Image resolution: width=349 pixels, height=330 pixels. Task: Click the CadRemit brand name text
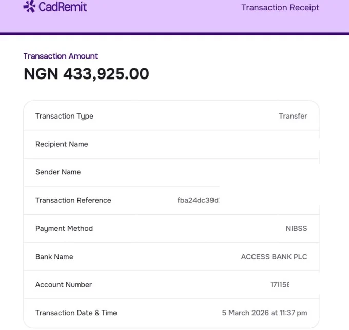(x=63, y=7)
